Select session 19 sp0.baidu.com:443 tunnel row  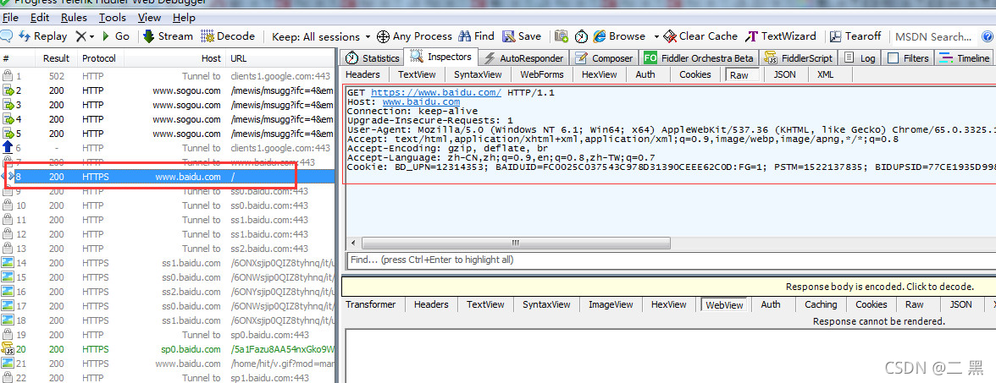168,335
